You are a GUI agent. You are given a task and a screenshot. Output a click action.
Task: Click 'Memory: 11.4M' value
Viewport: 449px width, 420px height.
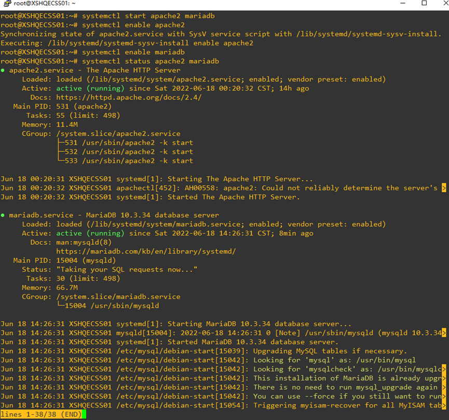pyautogui.click(x=67, y=125)
